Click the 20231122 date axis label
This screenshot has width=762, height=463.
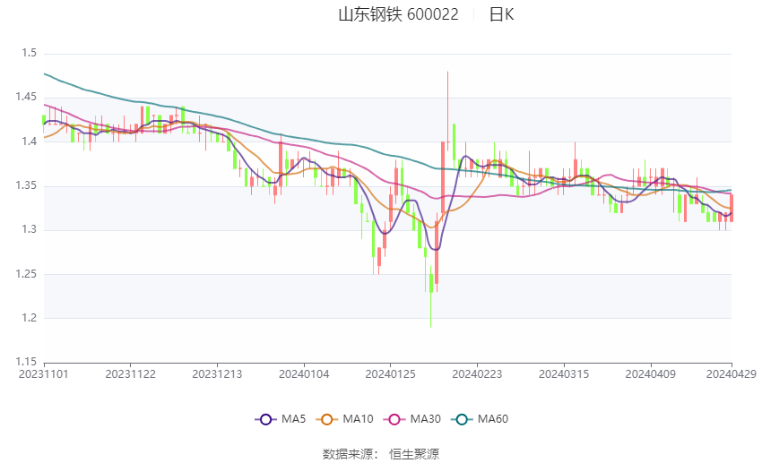coord(130,374)
